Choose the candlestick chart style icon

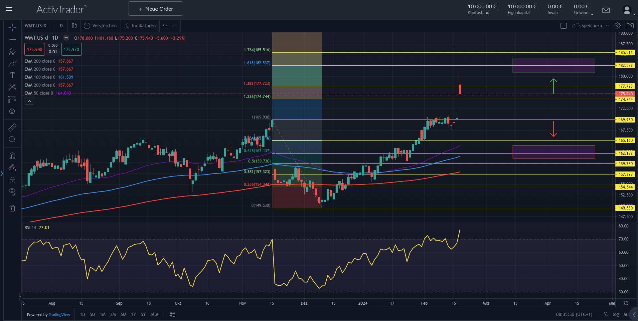coord(74,26)
